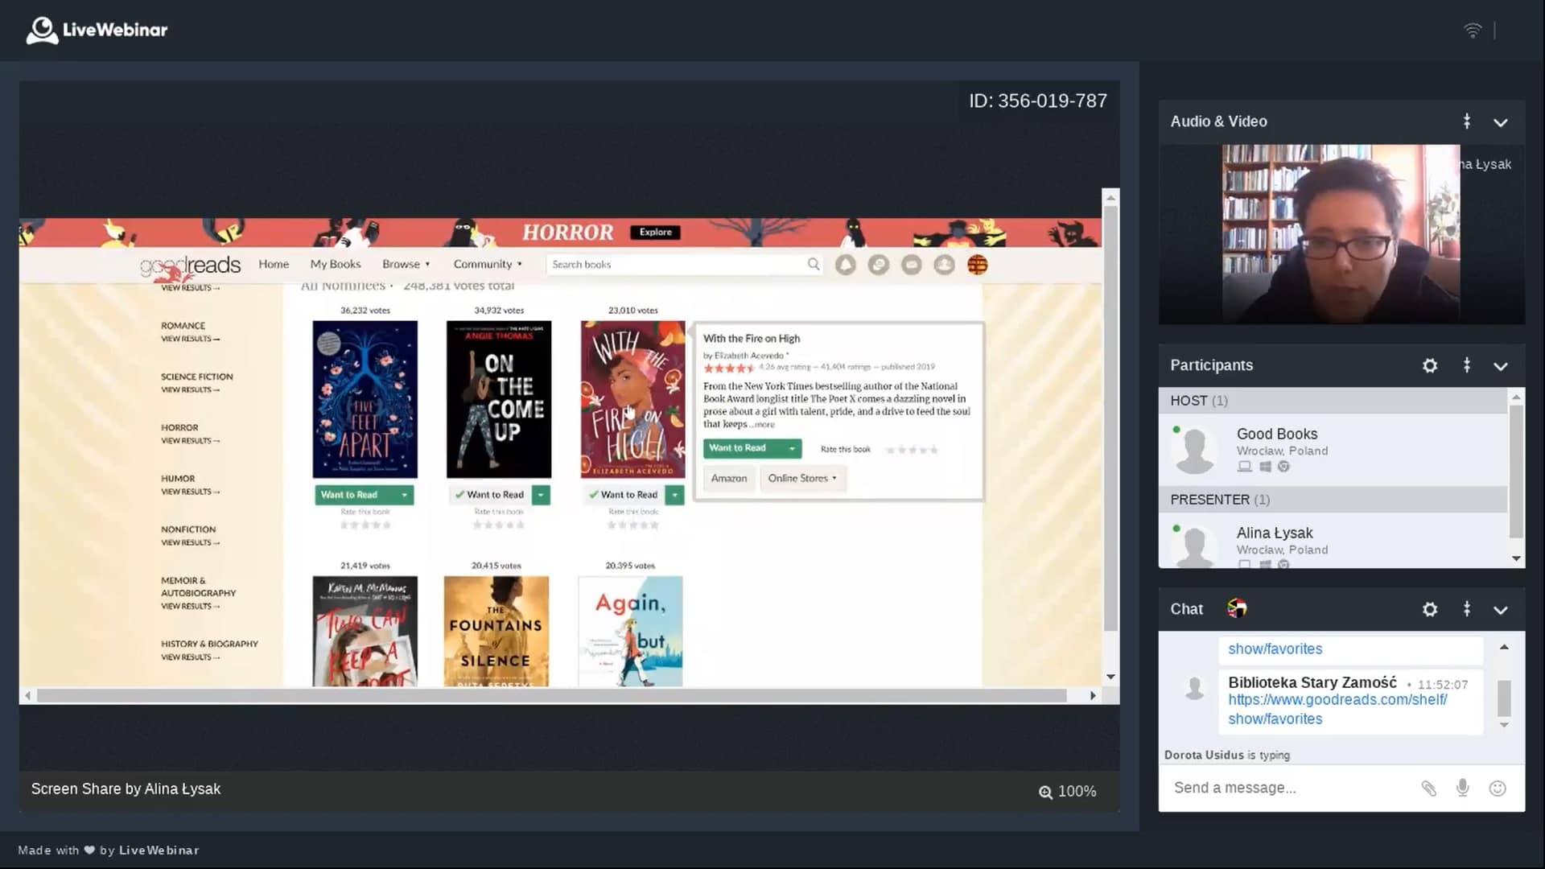Click the Audio & Video panel move icon

click(x=1467, y=121)
